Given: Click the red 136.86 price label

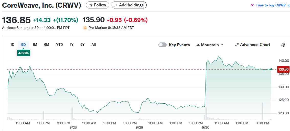Looking at the screenshot, I should 283,69.
